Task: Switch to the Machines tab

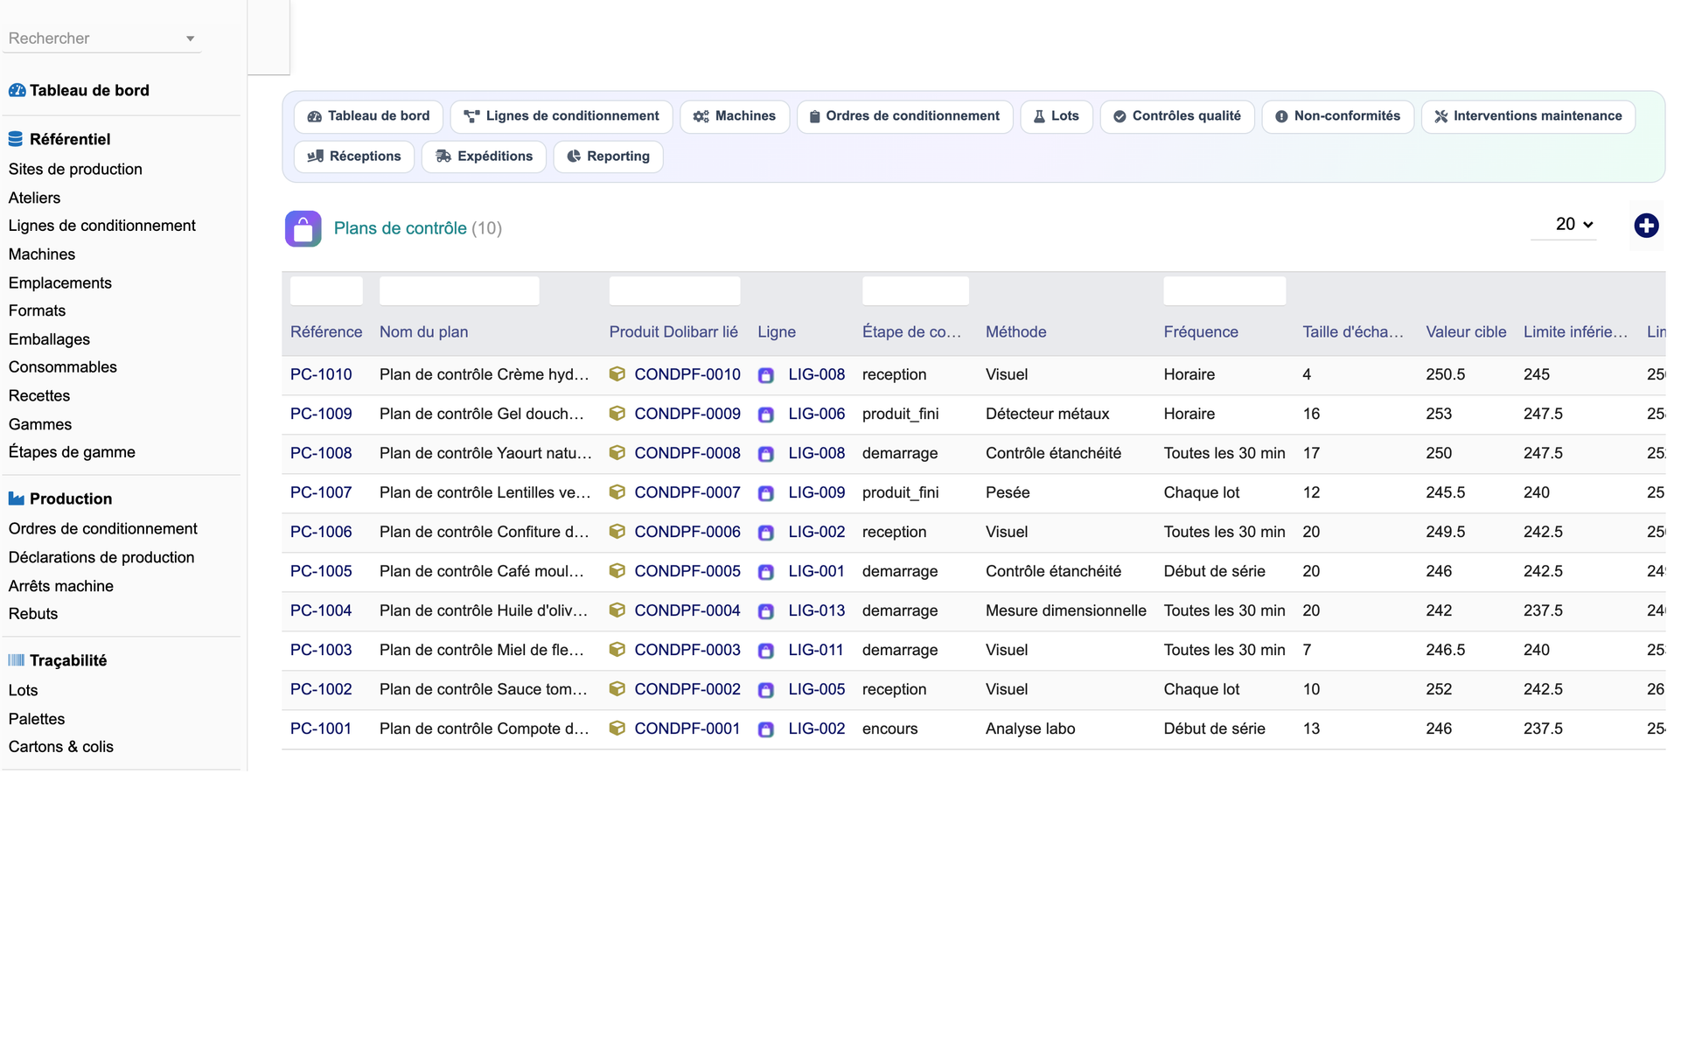Action: pyautogui.click(x=735, y=116)
